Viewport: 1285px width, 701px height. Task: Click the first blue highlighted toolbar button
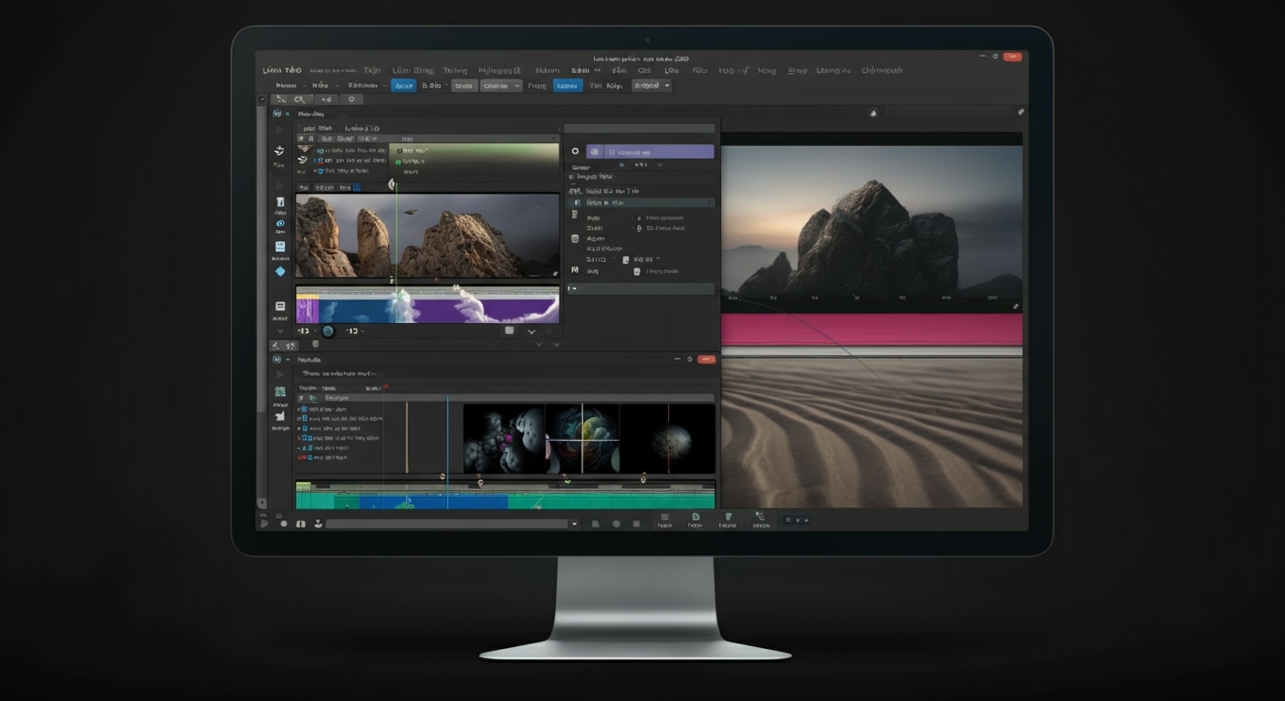pos(403,86)
